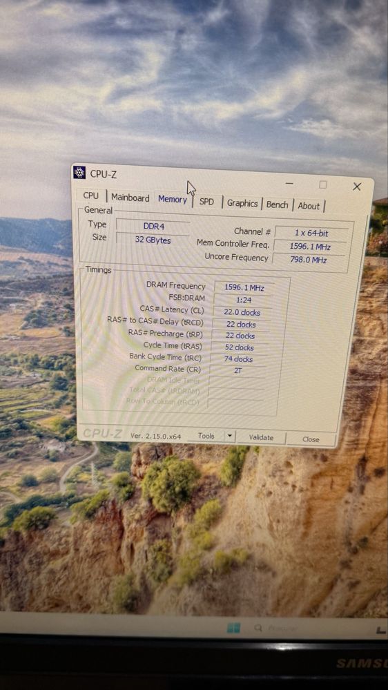
Task: Go to the About tab
Action: click(x=309, y=206)
